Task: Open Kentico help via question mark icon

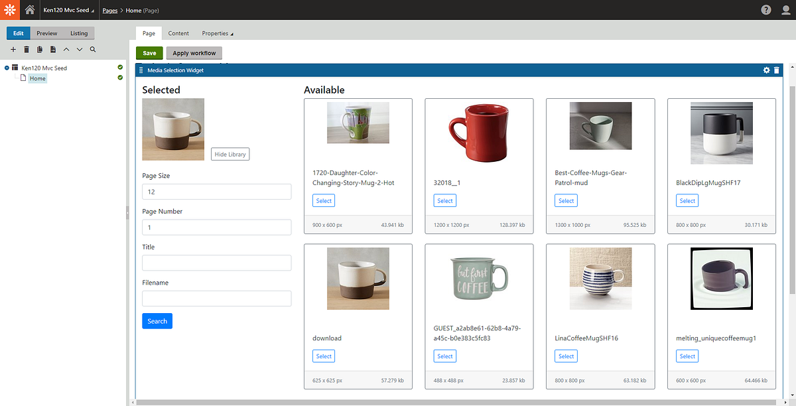Action: click(765, 9)
